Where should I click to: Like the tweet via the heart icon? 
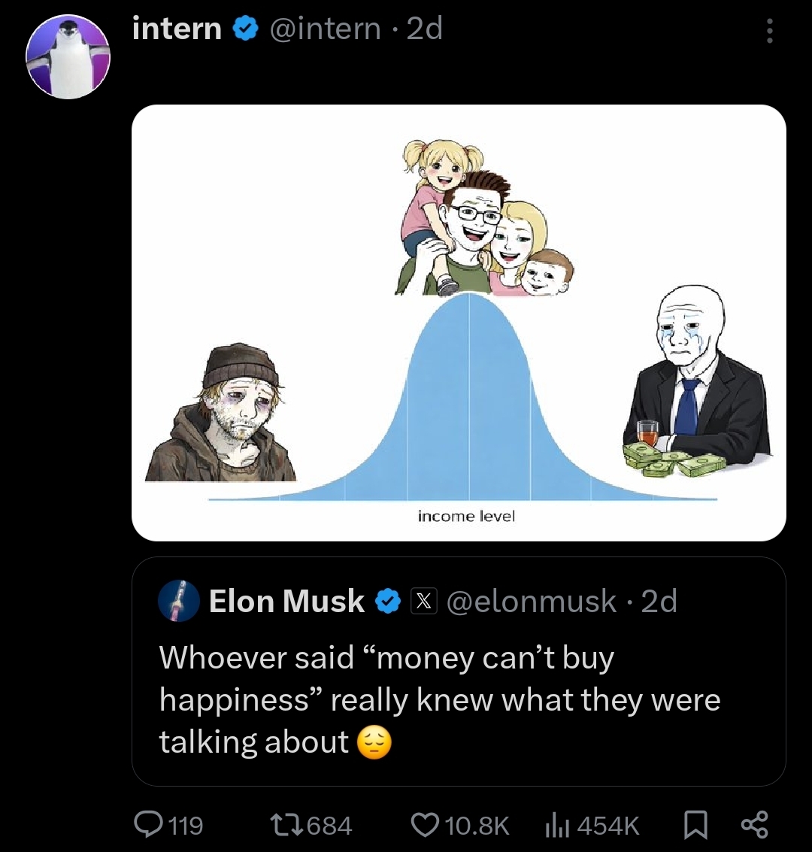pyautogui.click(x=424, y=824)
